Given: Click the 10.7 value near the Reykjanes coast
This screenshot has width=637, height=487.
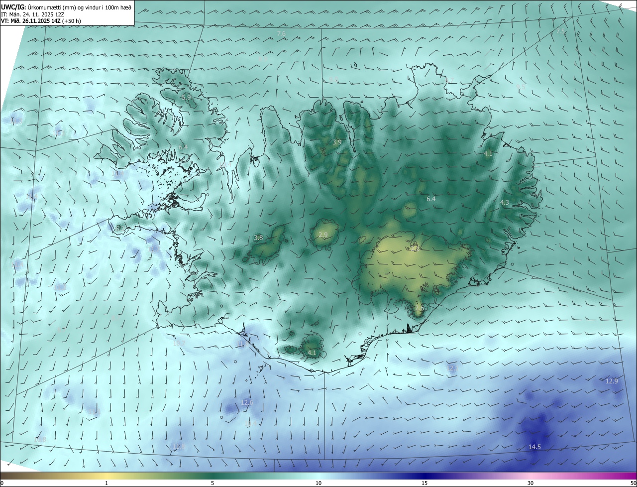Looking at the screenshot, I should point(179,343).
